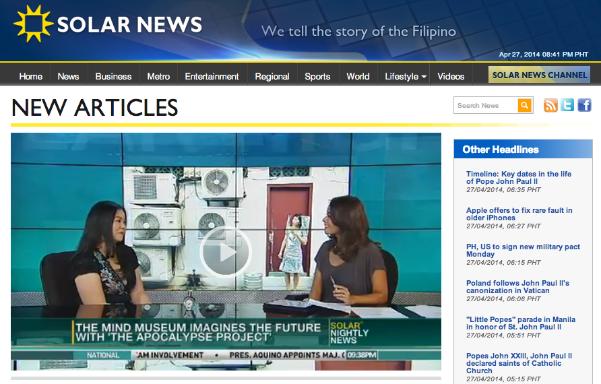Open the Videos menu item
The height and width of the screenshot is (384, 601).
pyautogui.click(x=451, y=76)
